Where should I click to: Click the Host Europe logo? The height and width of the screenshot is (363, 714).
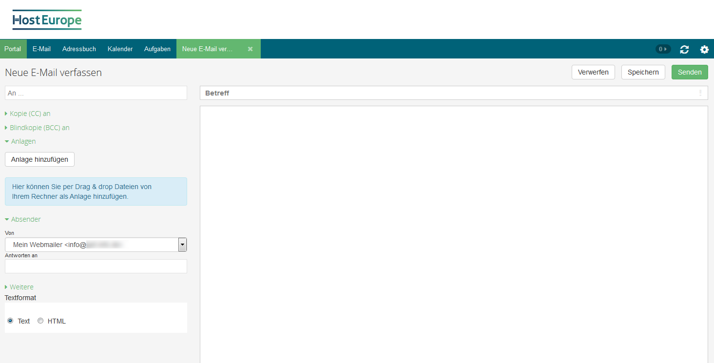[47, 20]
